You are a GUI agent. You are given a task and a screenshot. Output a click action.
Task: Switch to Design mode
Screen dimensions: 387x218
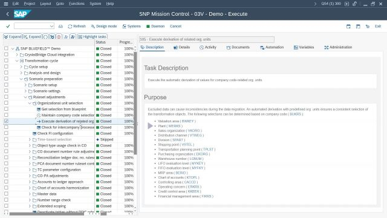[x=104, y=26]
